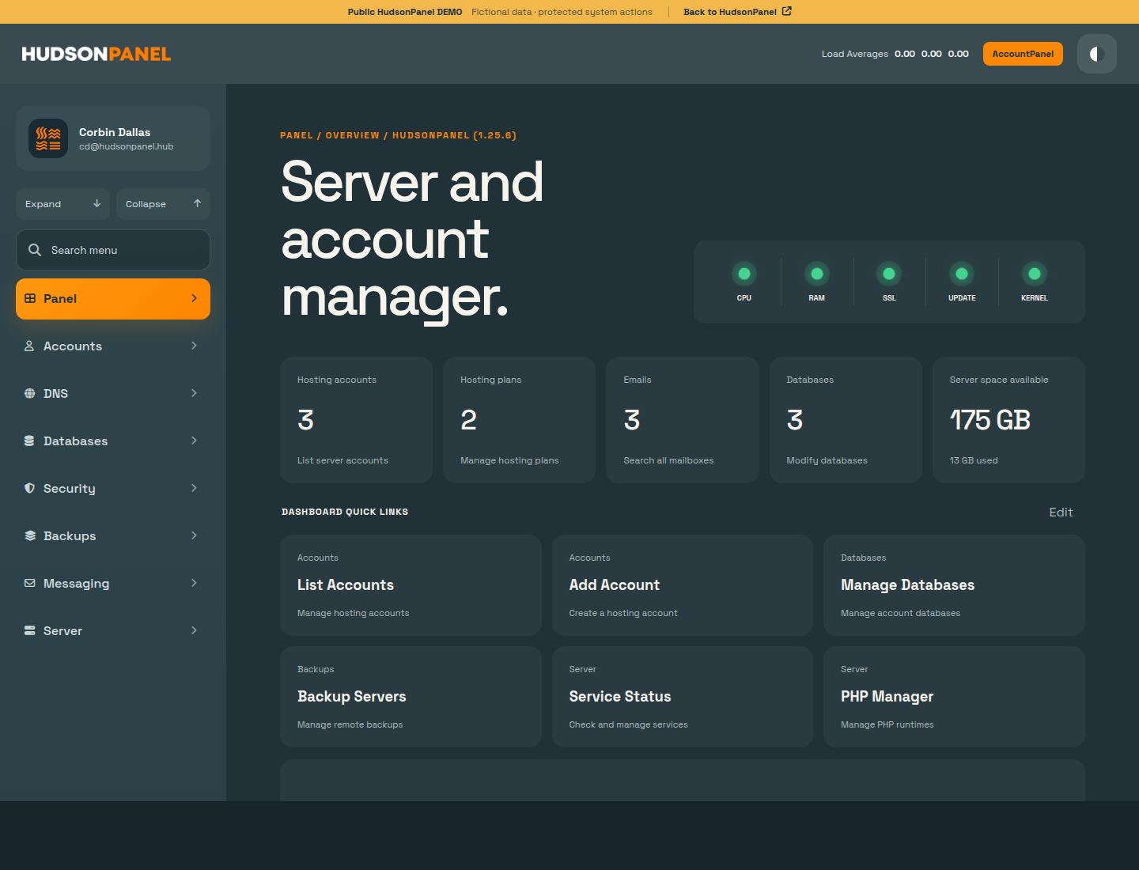Expand the DNS menu chevron

pos(194,393)
